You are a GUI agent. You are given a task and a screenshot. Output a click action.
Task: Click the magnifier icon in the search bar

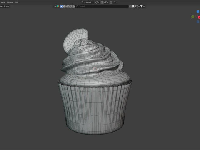click(77, 6)
